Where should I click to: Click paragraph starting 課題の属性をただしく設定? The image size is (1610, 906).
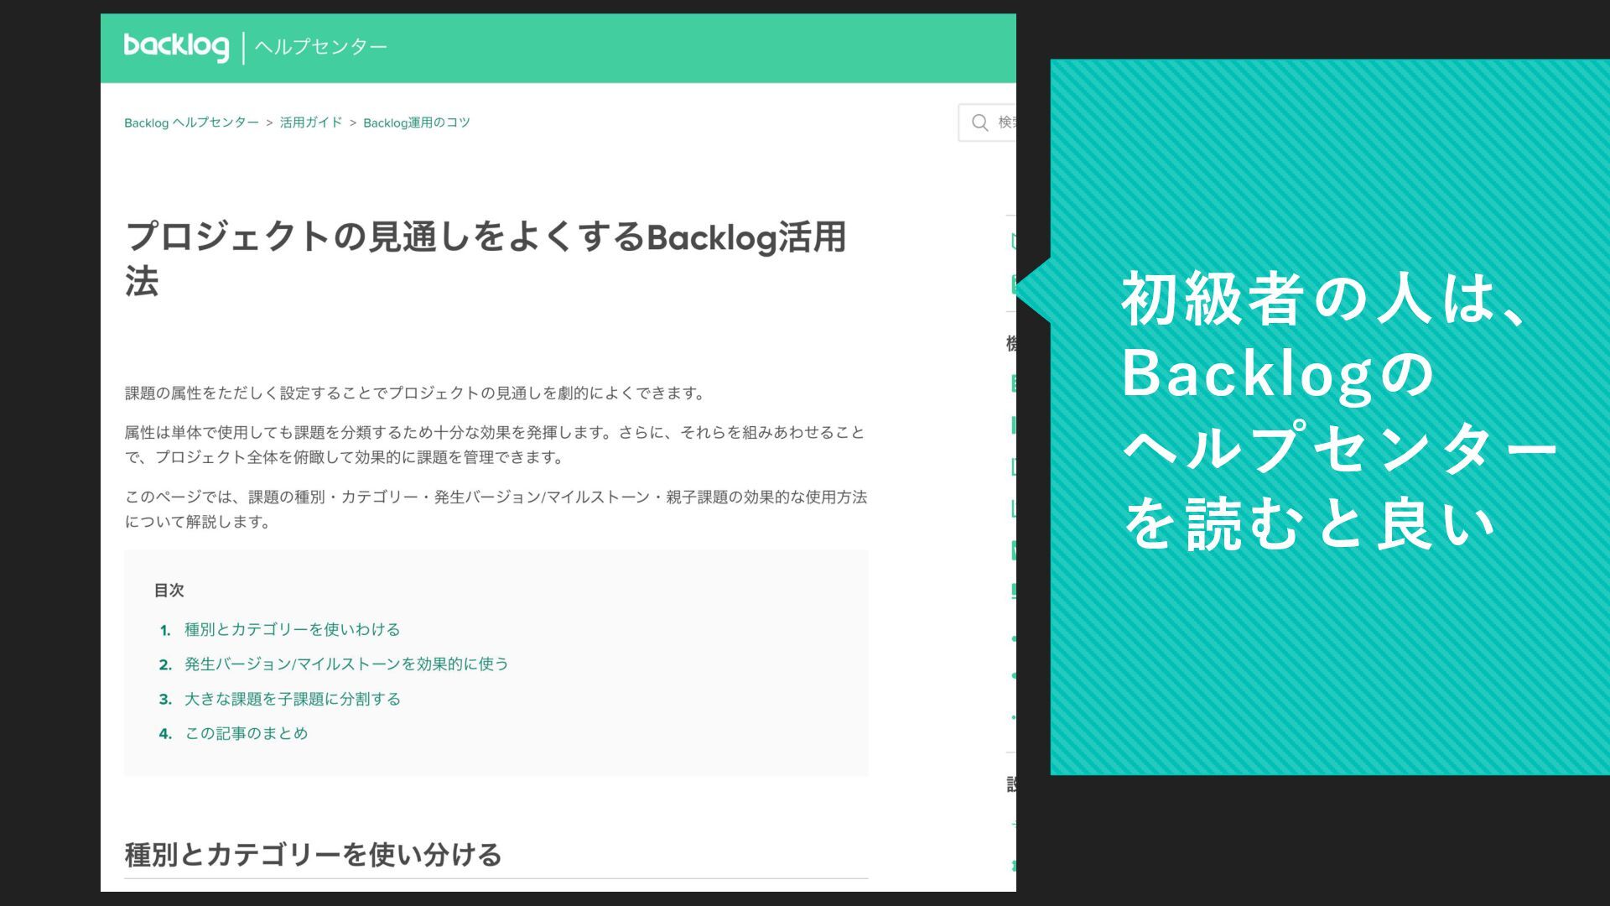[416, 393]
